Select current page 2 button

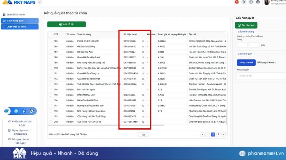pos(213,134)
